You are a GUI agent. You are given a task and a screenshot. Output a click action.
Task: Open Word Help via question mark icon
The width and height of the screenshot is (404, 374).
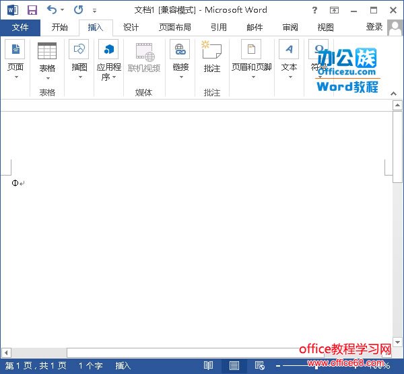point(314,10)
